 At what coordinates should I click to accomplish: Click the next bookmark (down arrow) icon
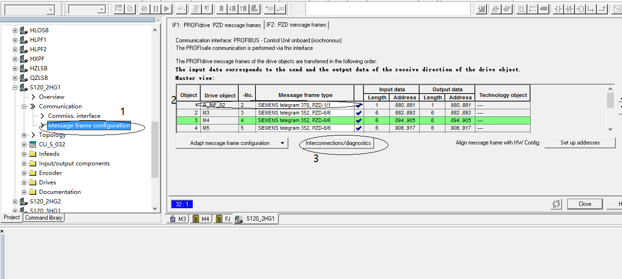(x=233, y=9)
